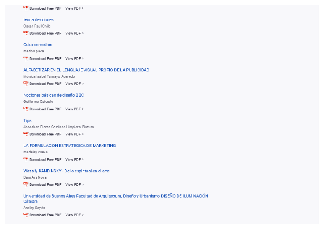Open 'ALFABETIZAR EN EL LENGUAJE VISUAL' paper
This screenshot has width=324, height=229.
click(x=86, y=70)
